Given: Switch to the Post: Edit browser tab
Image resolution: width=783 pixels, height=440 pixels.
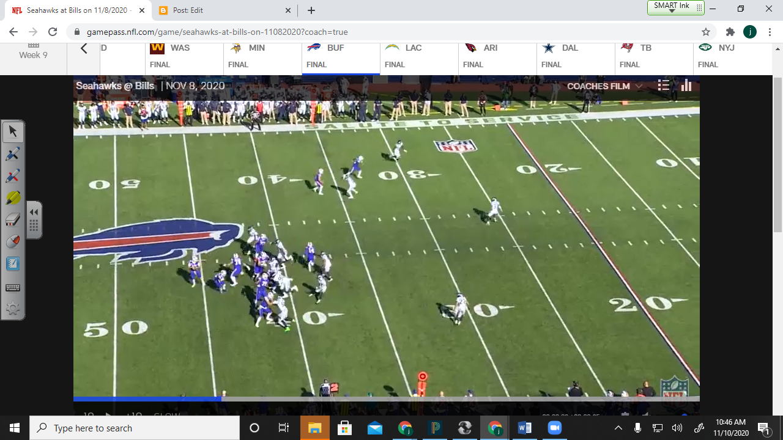Looking at the screenshot, I should click(224, 10).
